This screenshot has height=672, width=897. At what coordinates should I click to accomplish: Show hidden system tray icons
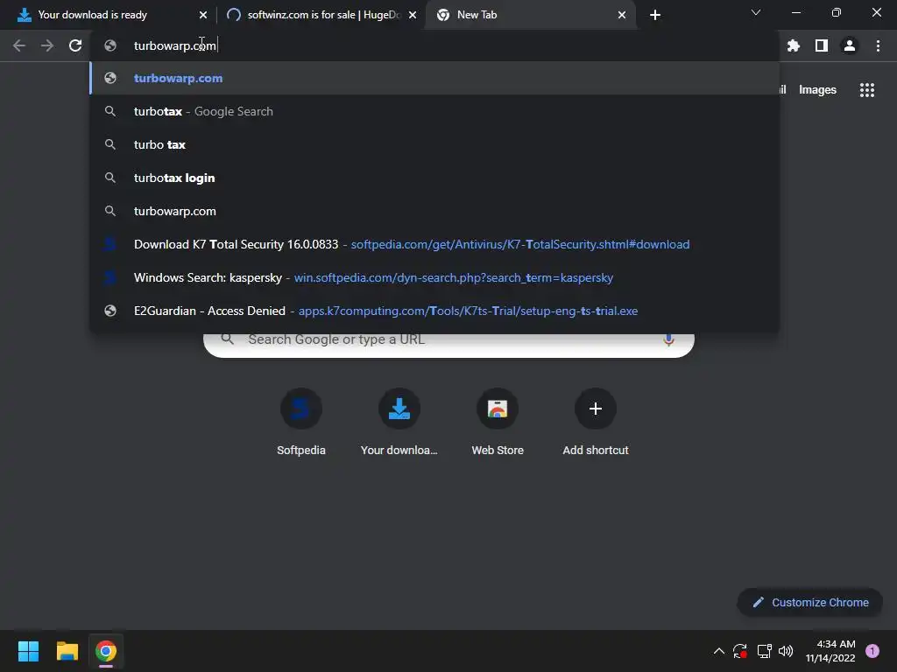pos(718,651)
